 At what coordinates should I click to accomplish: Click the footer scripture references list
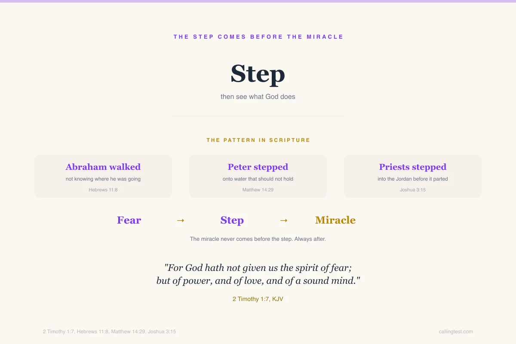(109, 332)
